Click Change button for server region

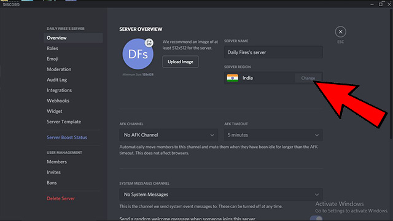[x=308, y=78]
